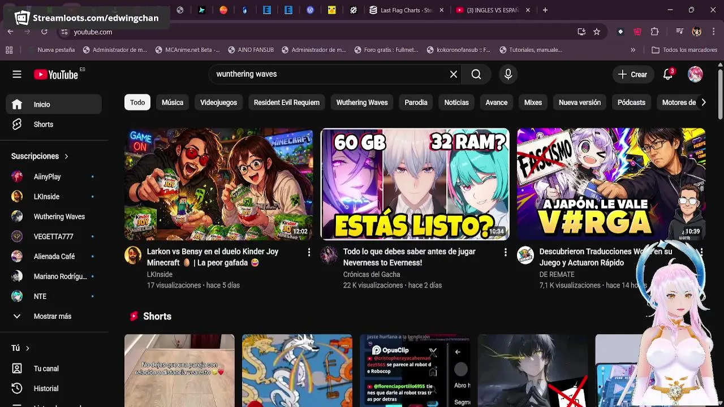
Task: Show more filter chips with right arrow
Action: point(703,102)
